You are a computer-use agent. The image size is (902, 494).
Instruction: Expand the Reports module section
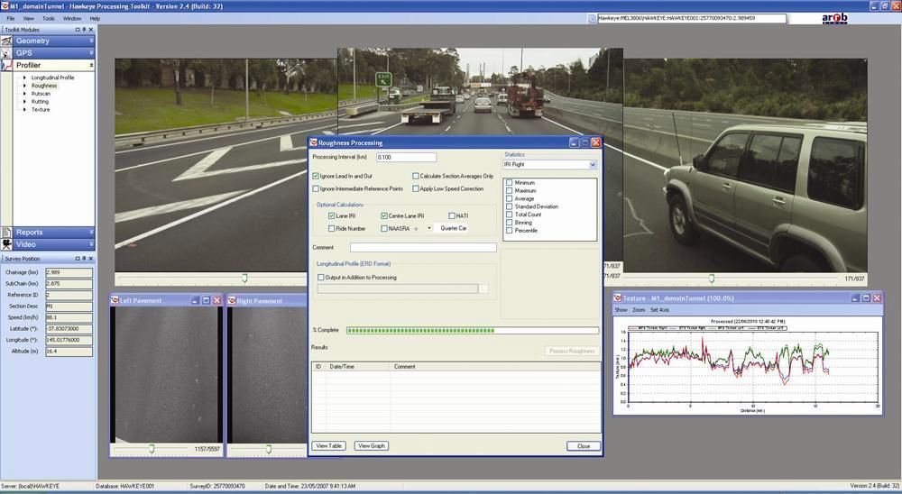point(91,233)
